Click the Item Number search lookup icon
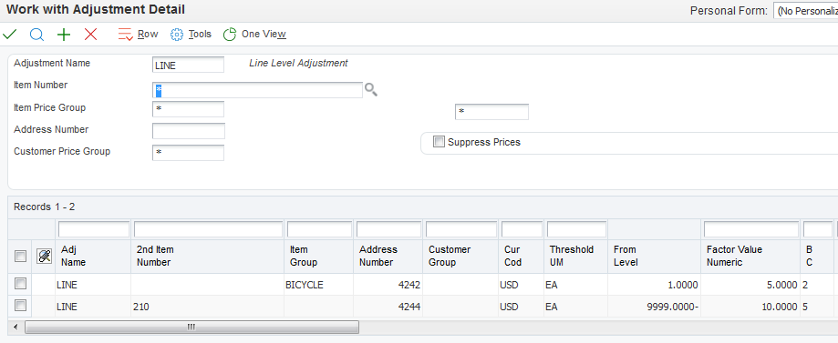 pyautogui.click(x=371, y=90)
